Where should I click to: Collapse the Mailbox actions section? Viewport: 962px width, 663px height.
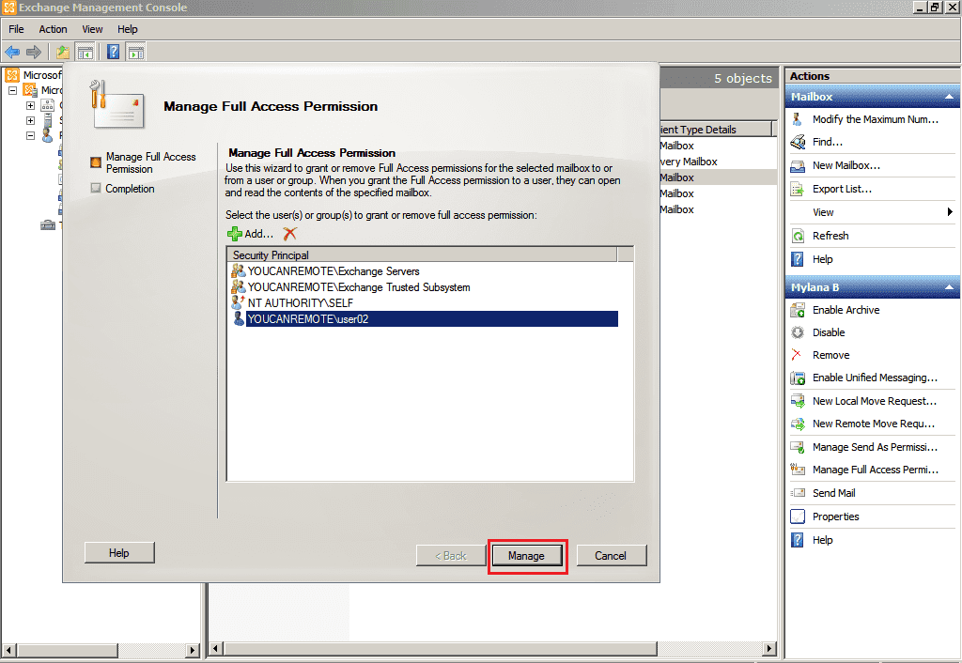pos(949,97)
